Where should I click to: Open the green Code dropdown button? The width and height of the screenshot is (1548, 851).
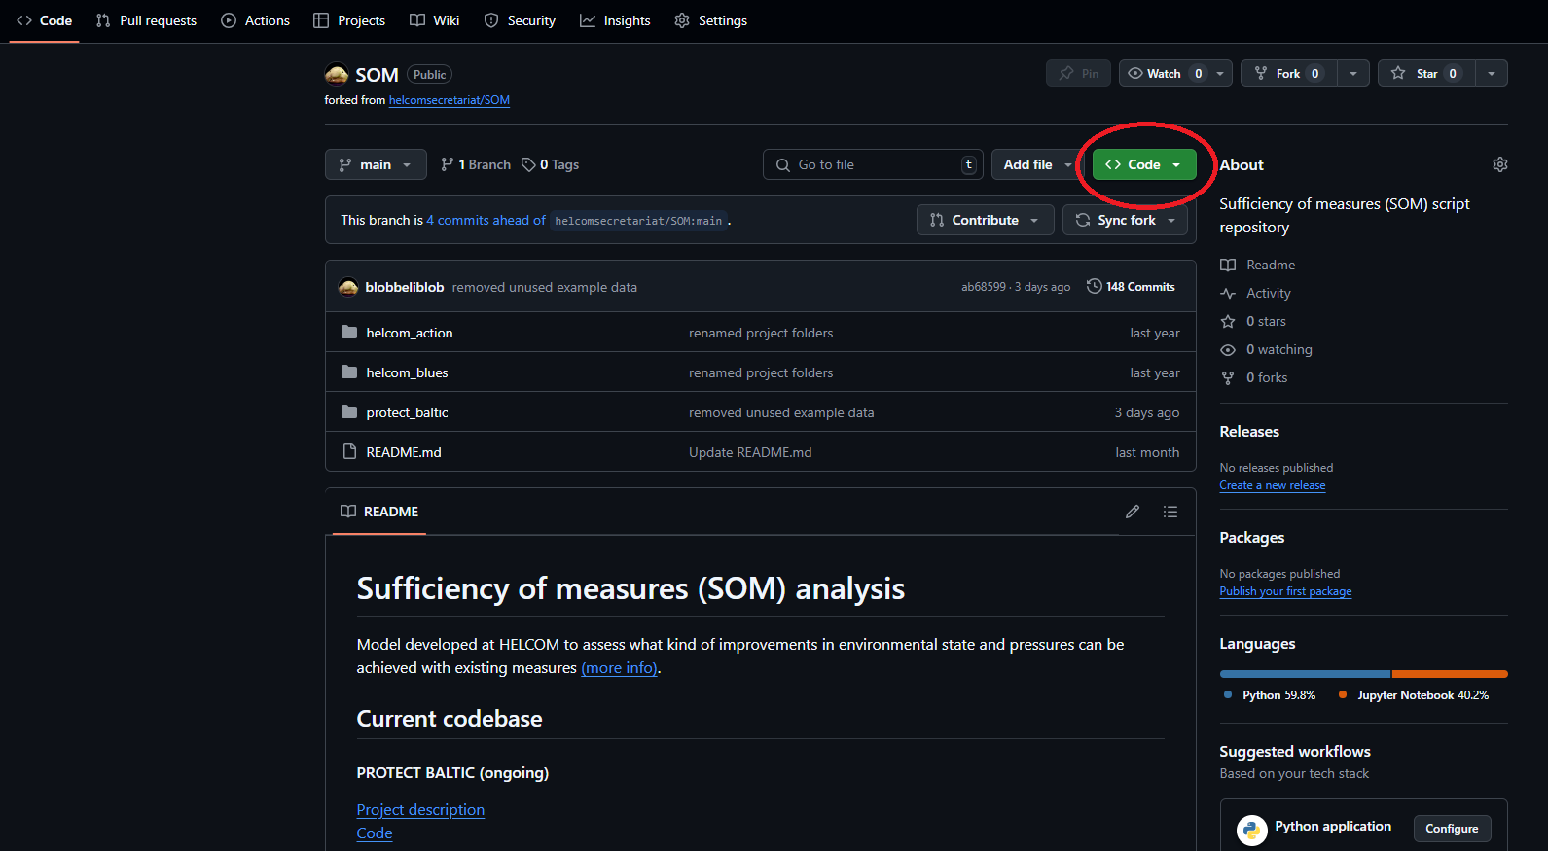click(x=1144, y=164)
